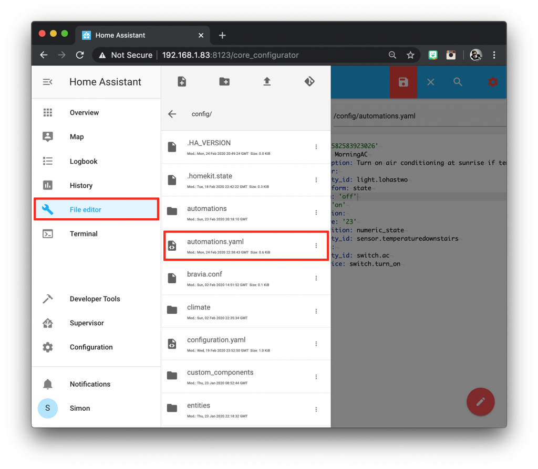
Task: Open options menu for custom_components
Action: click(x=316, y=377)
